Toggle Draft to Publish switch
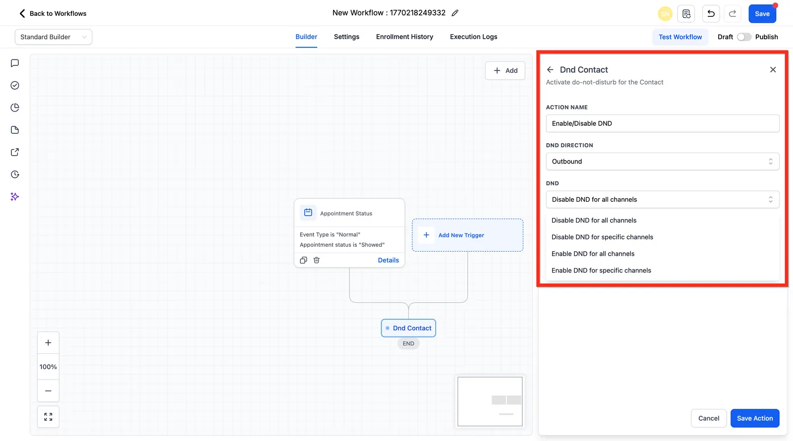 tap(744, 37)
